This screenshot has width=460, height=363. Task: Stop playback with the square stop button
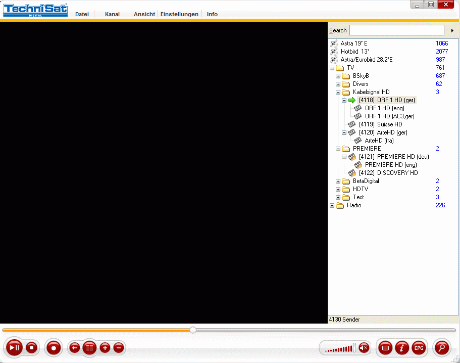click(31, 348)
